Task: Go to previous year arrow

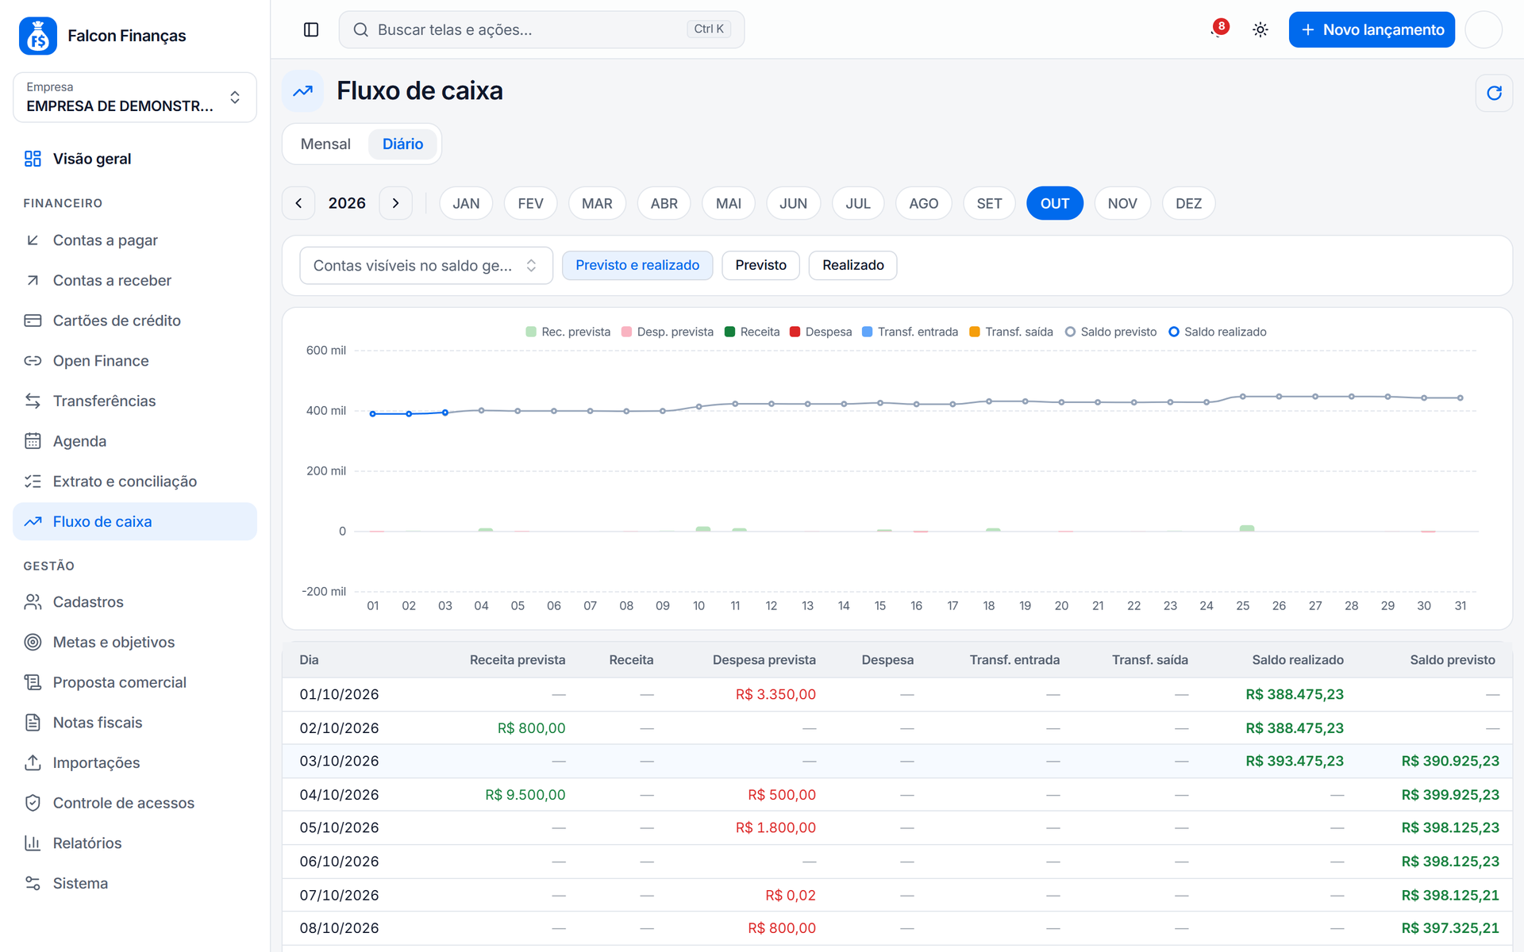Action: point(298,203)
